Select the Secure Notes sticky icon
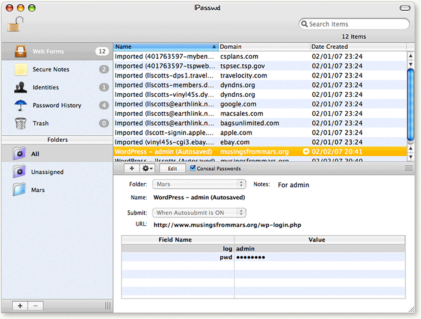 click(20, 69)
